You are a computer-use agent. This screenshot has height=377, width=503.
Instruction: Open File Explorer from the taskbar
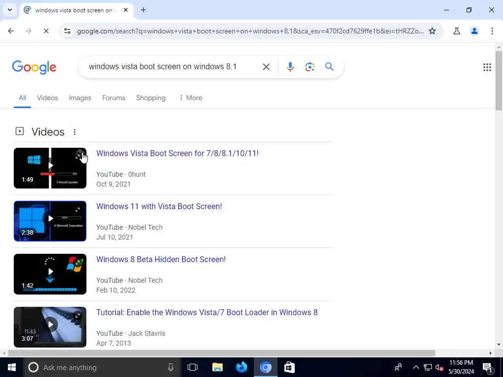(x=217, y=367)
